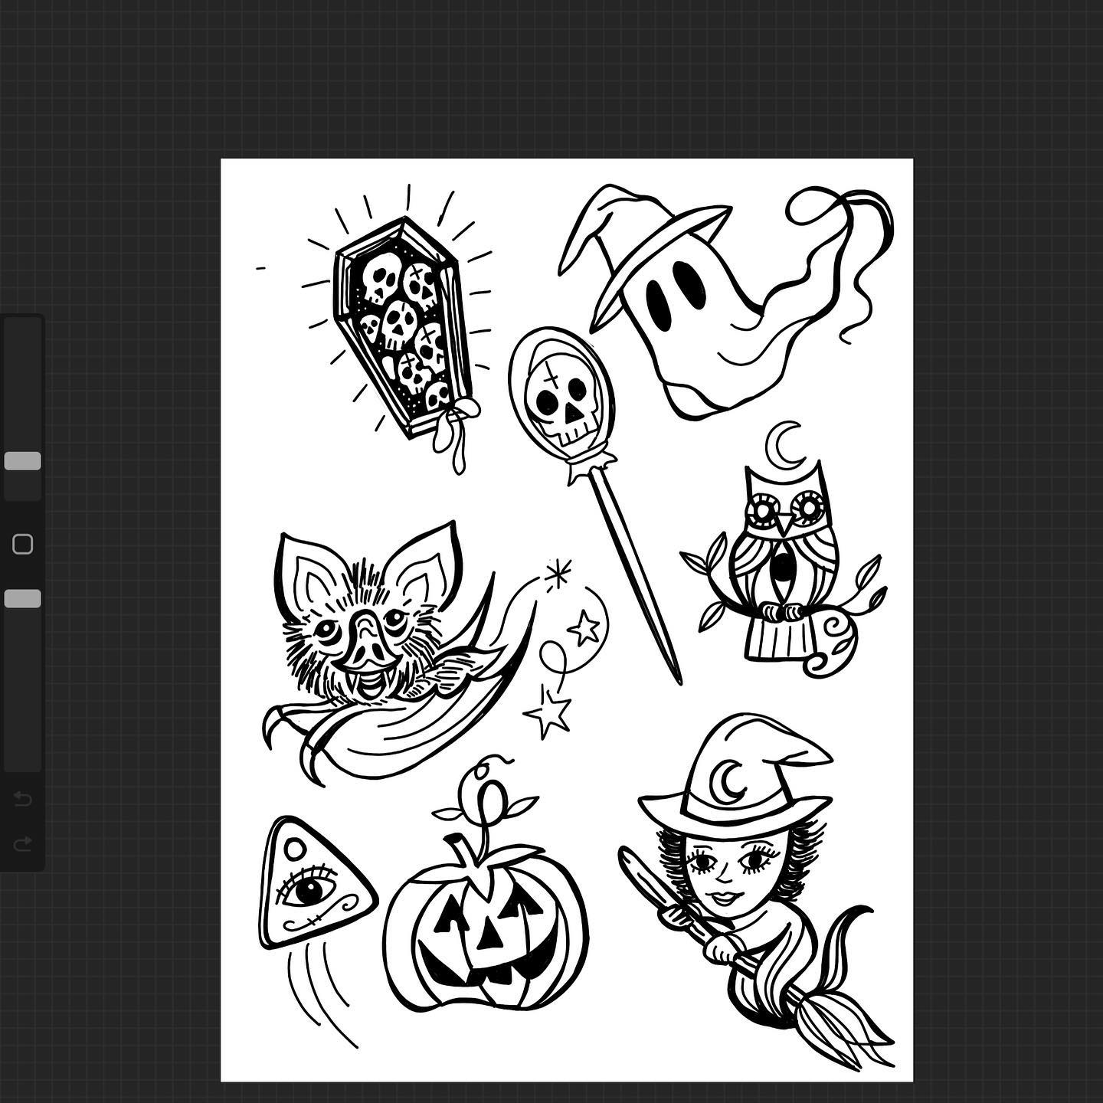Screen dimensions: 1103x1103
Task: Click the ghost wearing a witch hat
Action: [x=689, y=306]
